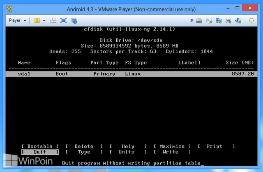Open the Player menu dropdown
This screenshot has height=172, width=263.
click(x=18, y=21)
